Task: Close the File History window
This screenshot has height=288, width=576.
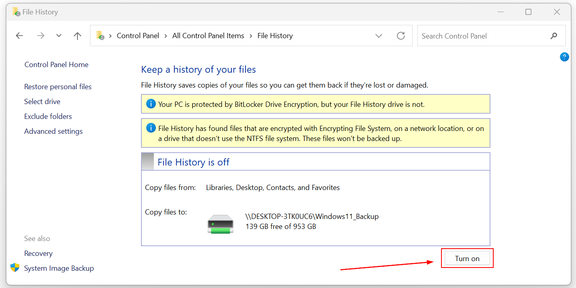Action: click(x=557, y=12)
